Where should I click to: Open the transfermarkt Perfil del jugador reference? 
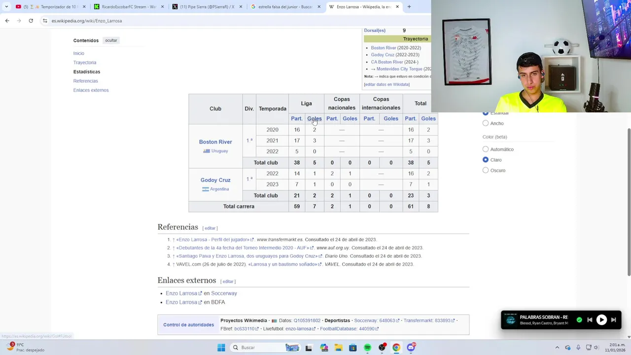pos(215,240)
